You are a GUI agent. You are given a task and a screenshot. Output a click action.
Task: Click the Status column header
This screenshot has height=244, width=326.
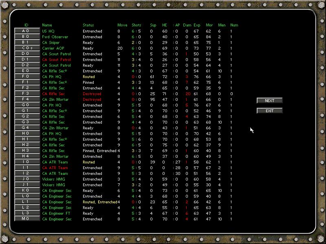88,25
